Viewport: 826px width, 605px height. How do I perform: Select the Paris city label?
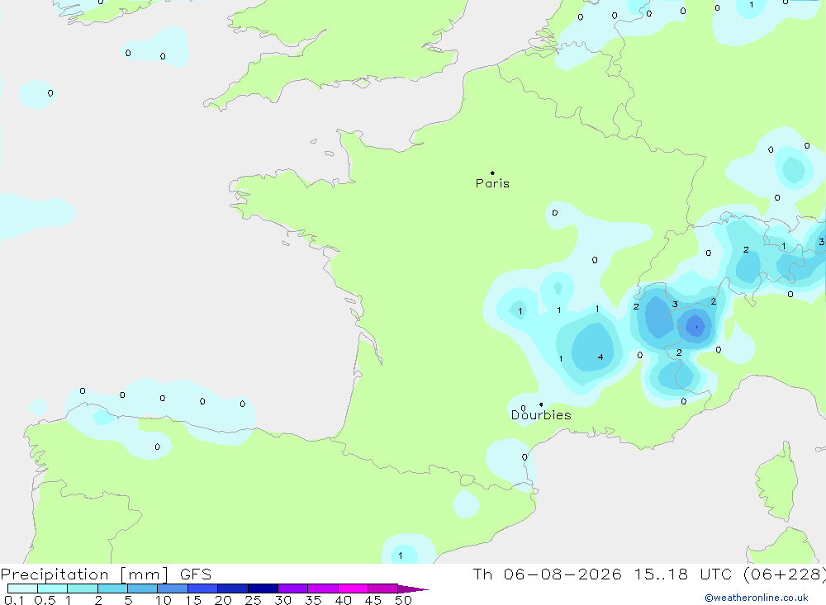click(492, 183)
